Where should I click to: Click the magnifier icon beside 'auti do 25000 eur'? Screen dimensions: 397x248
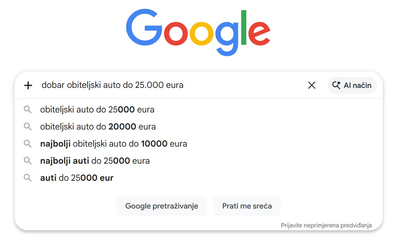click(28, 178)
